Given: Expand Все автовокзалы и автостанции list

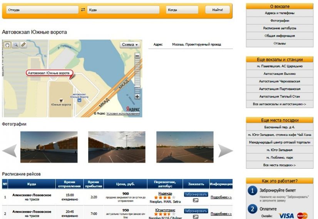Looking at the screenshot, I should pyautogui.click(x=280, y=104).
